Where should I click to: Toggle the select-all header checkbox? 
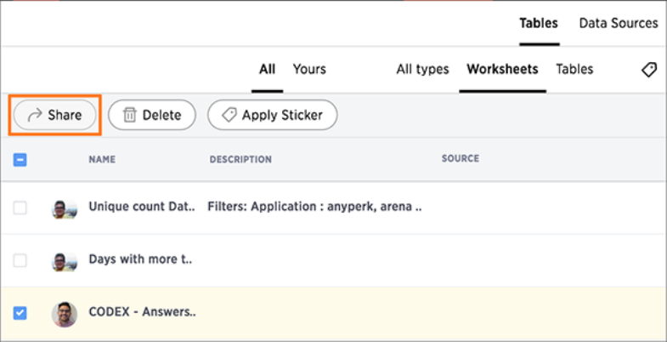pos(20,159)
